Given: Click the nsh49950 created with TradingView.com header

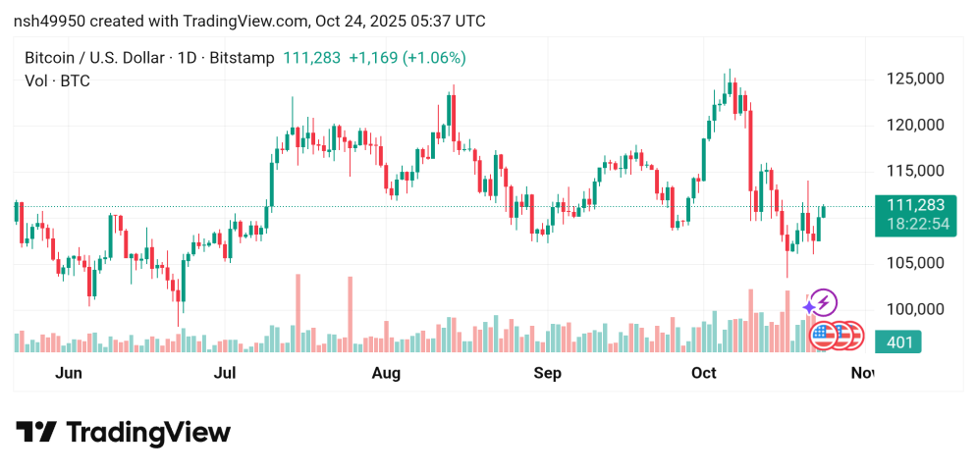Looking at the screenshot, I should (x=249, y=22).
